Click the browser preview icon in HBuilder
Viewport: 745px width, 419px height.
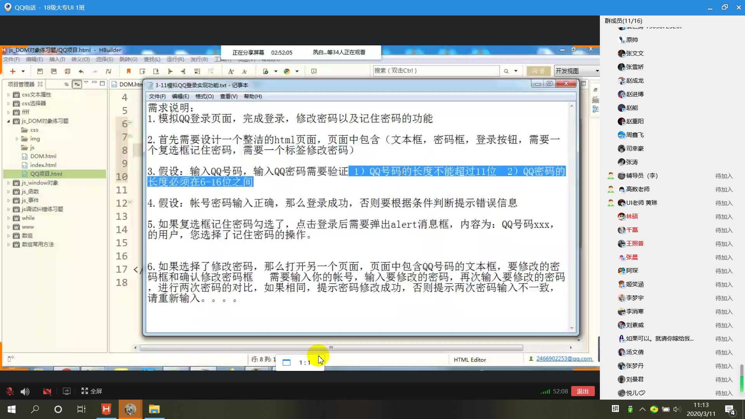pyautogui.click(x=287, y=71)
